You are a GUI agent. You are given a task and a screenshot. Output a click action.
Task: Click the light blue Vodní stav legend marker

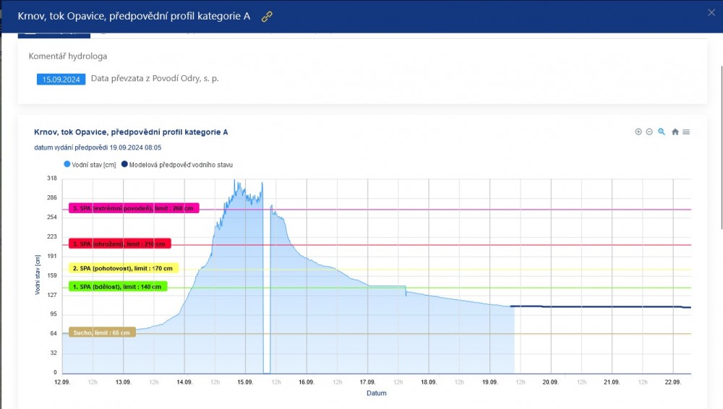(67, 165)
